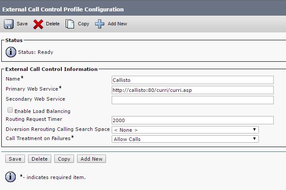Click the Name input field containing Callisto
Viewport: 286px width, 190px height.
[x=193, y=80]
